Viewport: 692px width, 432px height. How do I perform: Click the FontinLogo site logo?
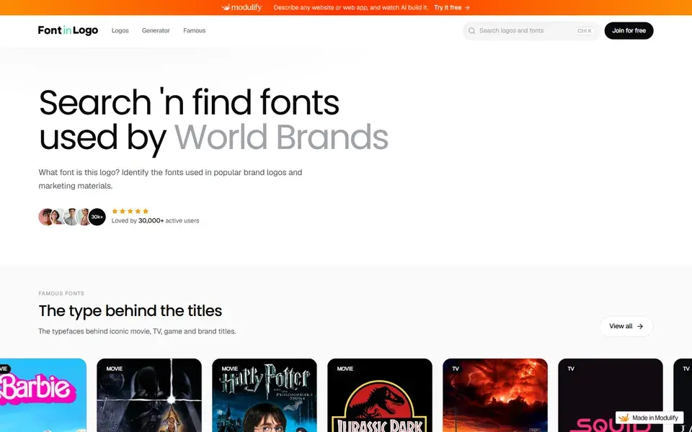coord(68,30)
